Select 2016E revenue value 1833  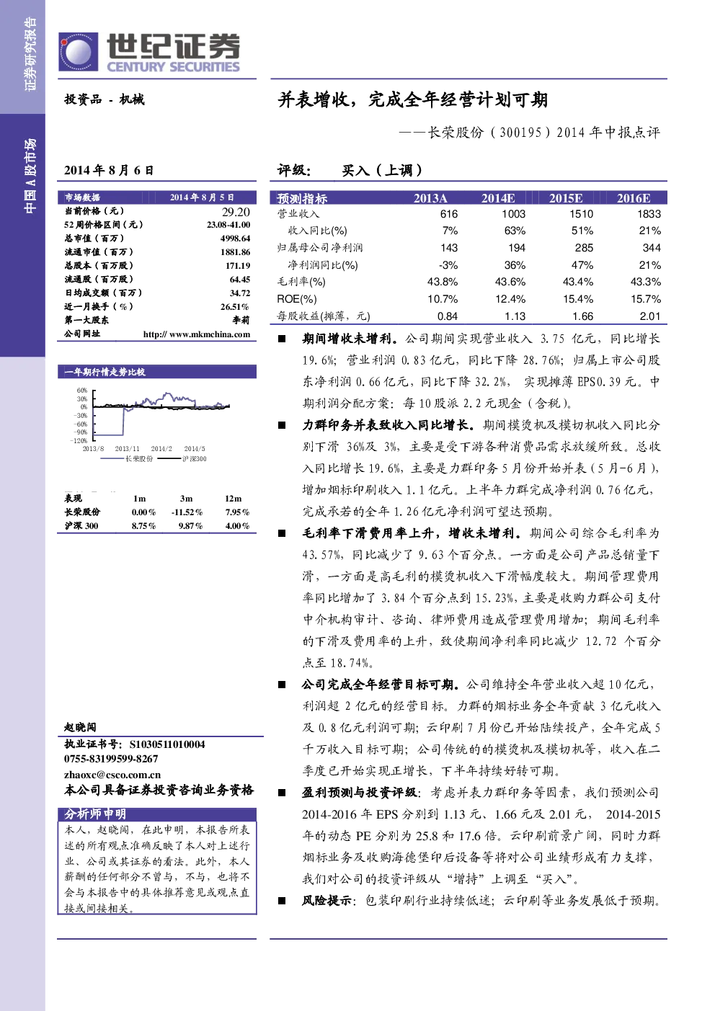coord(649,214)
